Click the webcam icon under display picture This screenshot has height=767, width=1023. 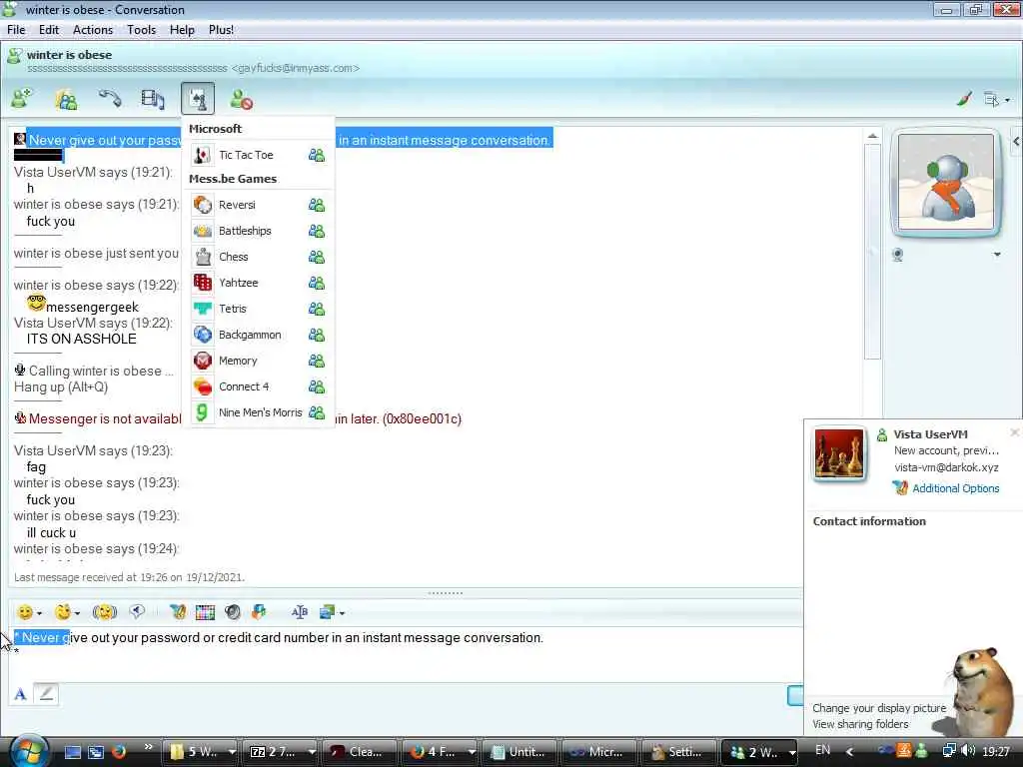(x=898, y=255)
